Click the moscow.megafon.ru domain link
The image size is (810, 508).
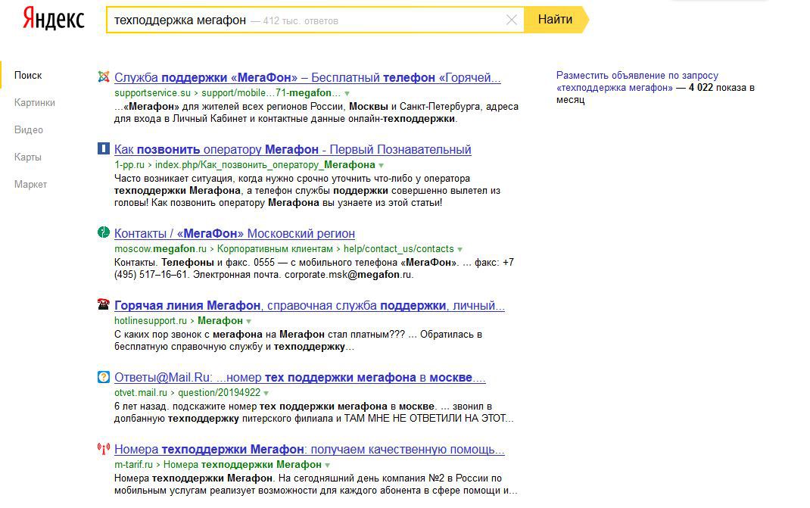(x=160, y=248)
